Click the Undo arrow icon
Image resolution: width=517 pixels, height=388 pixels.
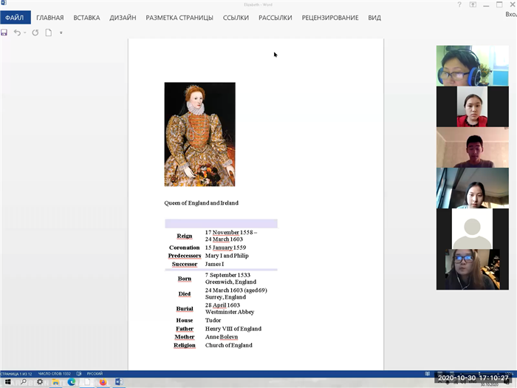coord(18,33)
